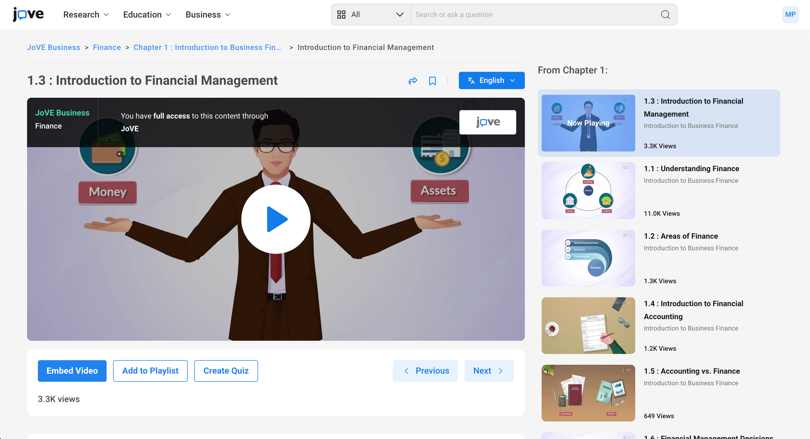Click the Finance breadcrumb link

(107, 48)
